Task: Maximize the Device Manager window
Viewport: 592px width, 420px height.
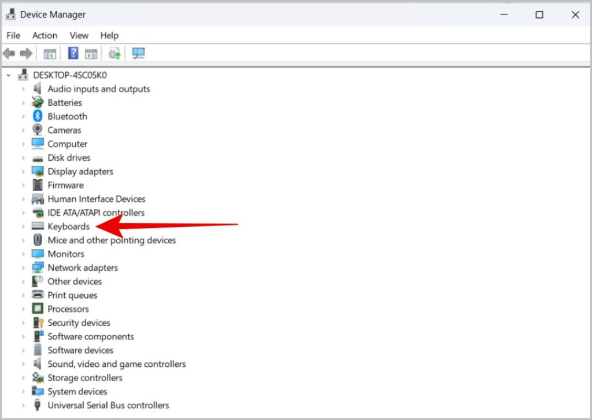Action: (x=539, y=14)
